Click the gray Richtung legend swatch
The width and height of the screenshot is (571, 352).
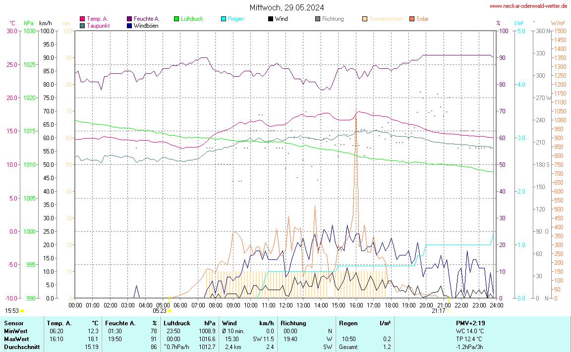[318, 19]
